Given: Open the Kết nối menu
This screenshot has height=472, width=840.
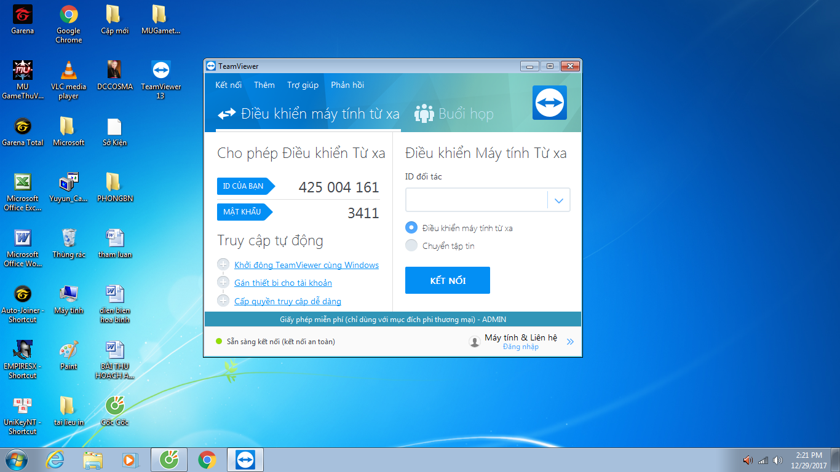Looking at the screenshot, I should pos(228,85).
